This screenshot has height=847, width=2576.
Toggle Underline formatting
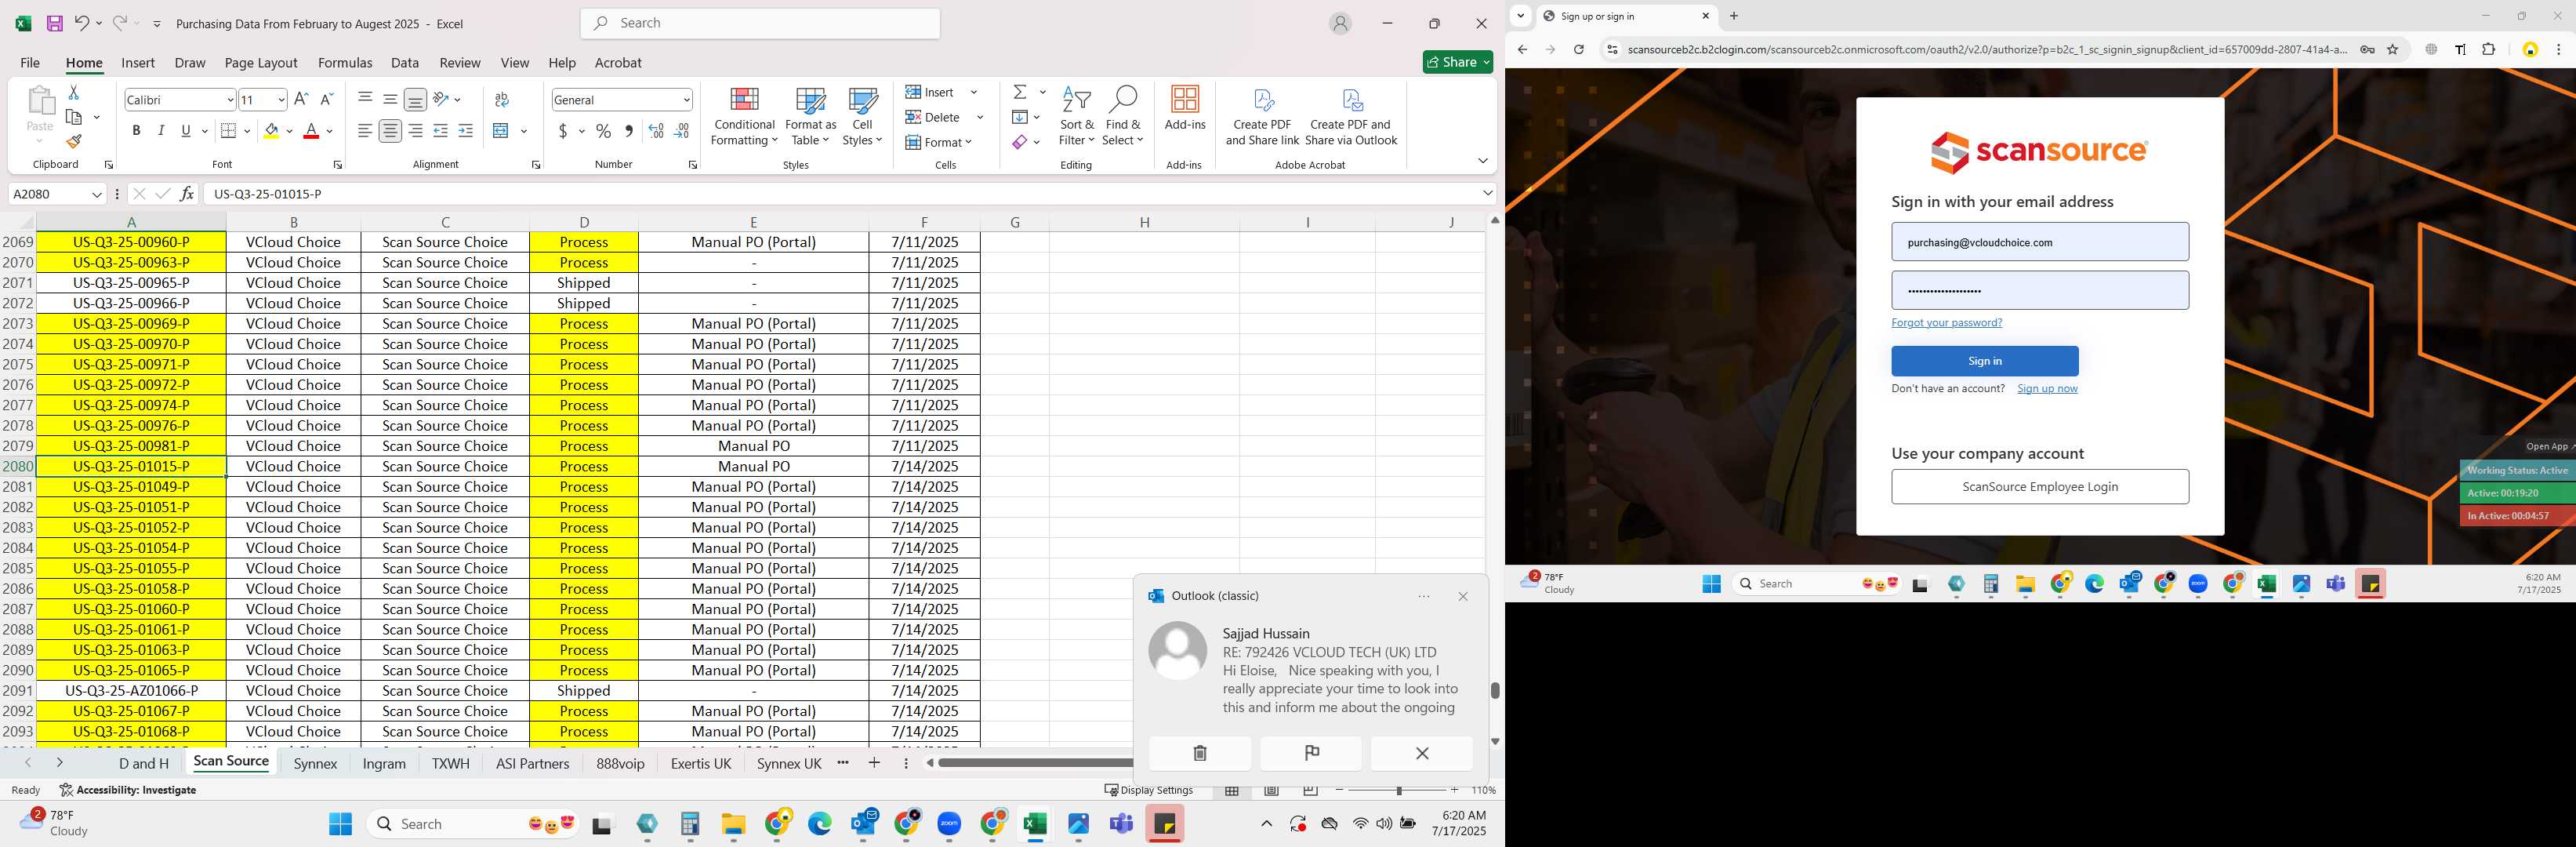coord(186,131)
